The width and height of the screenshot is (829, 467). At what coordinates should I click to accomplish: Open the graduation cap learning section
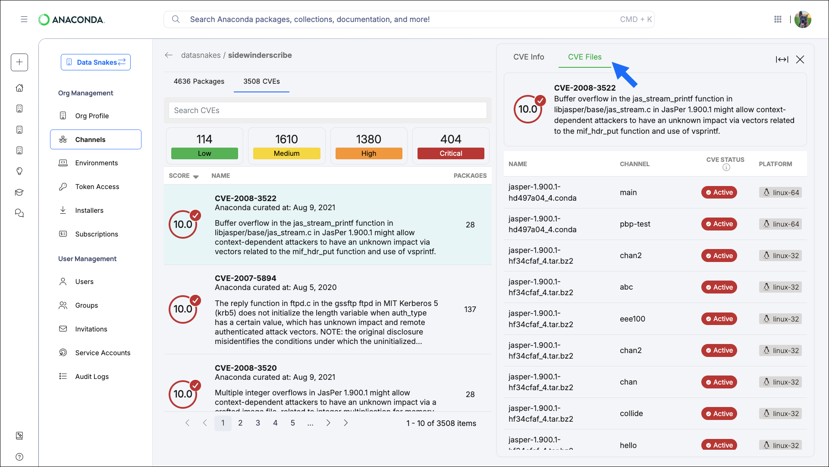pyautogui.click(x=19, y=192)
